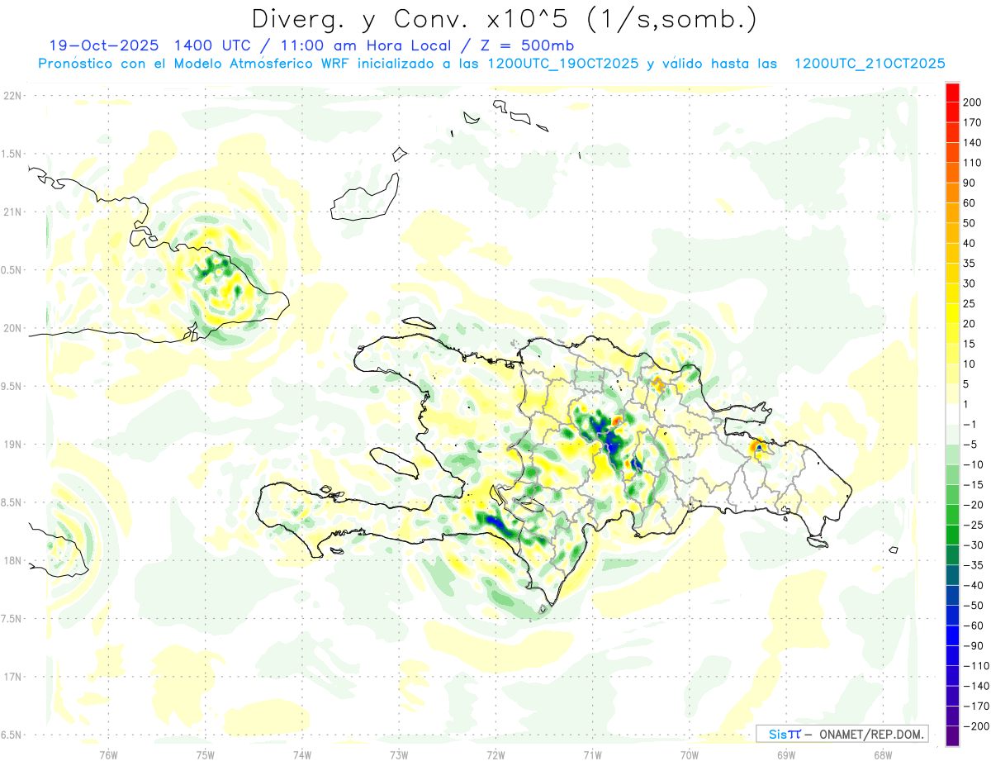Viewport: 991px width, 766px height.
Task: Click the '72W' longitude label
Action: click(x=495, y=754)
